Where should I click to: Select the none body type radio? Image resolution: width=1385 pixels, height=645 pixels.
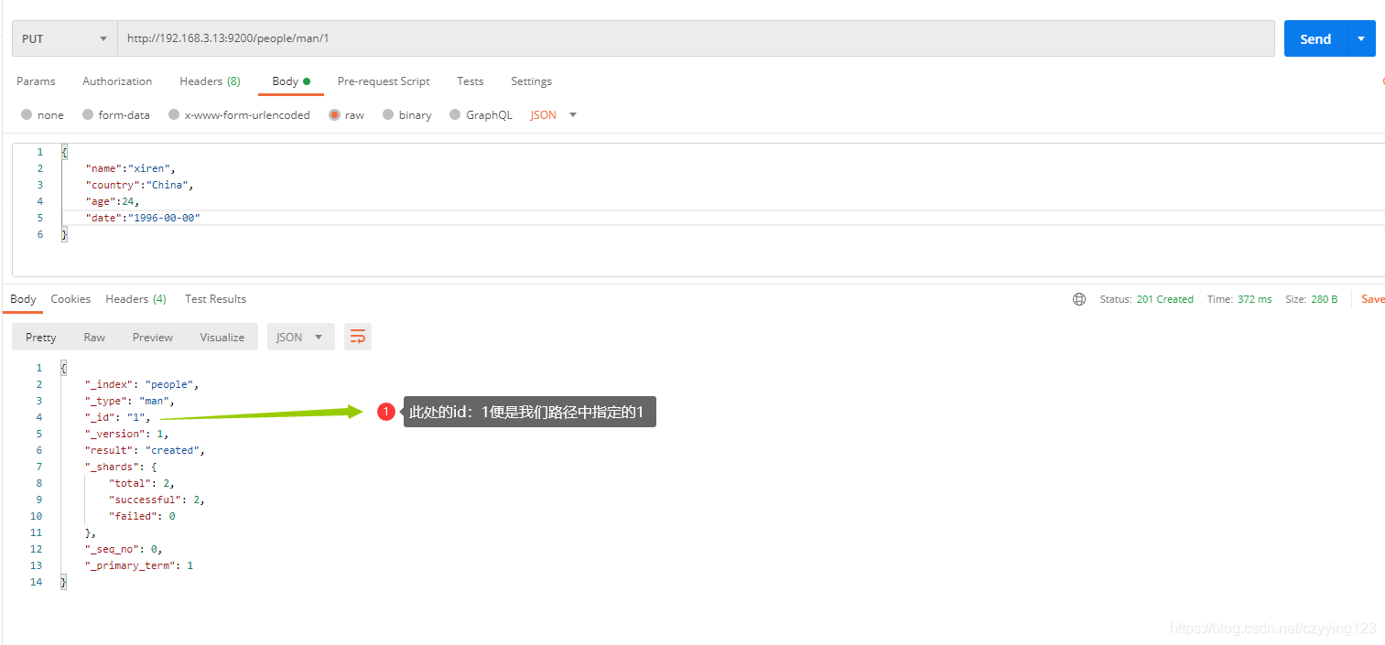(27, 115)
